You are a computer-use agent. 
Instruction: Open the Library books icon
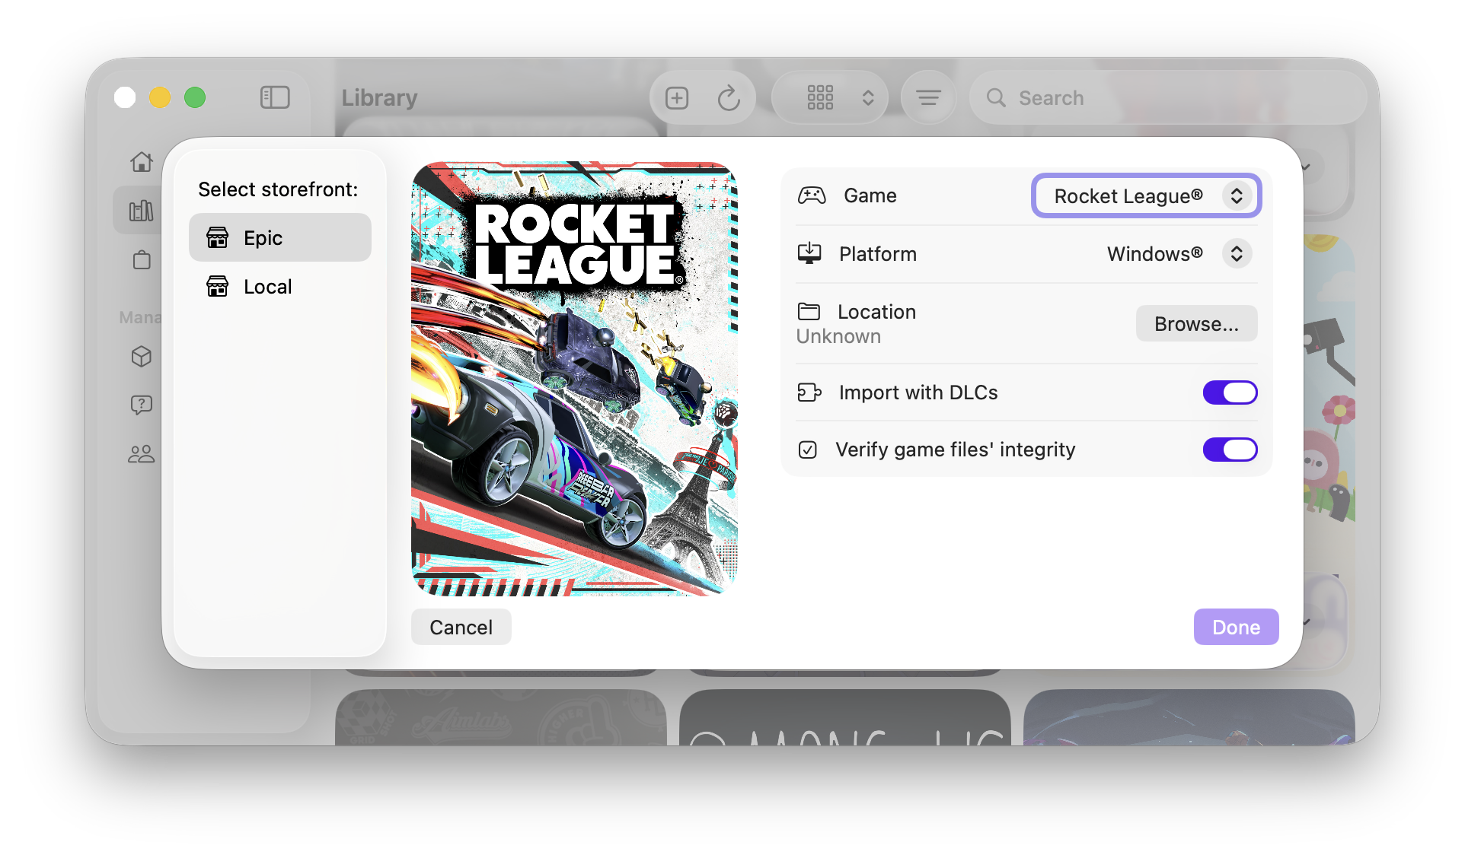point(142,211)
